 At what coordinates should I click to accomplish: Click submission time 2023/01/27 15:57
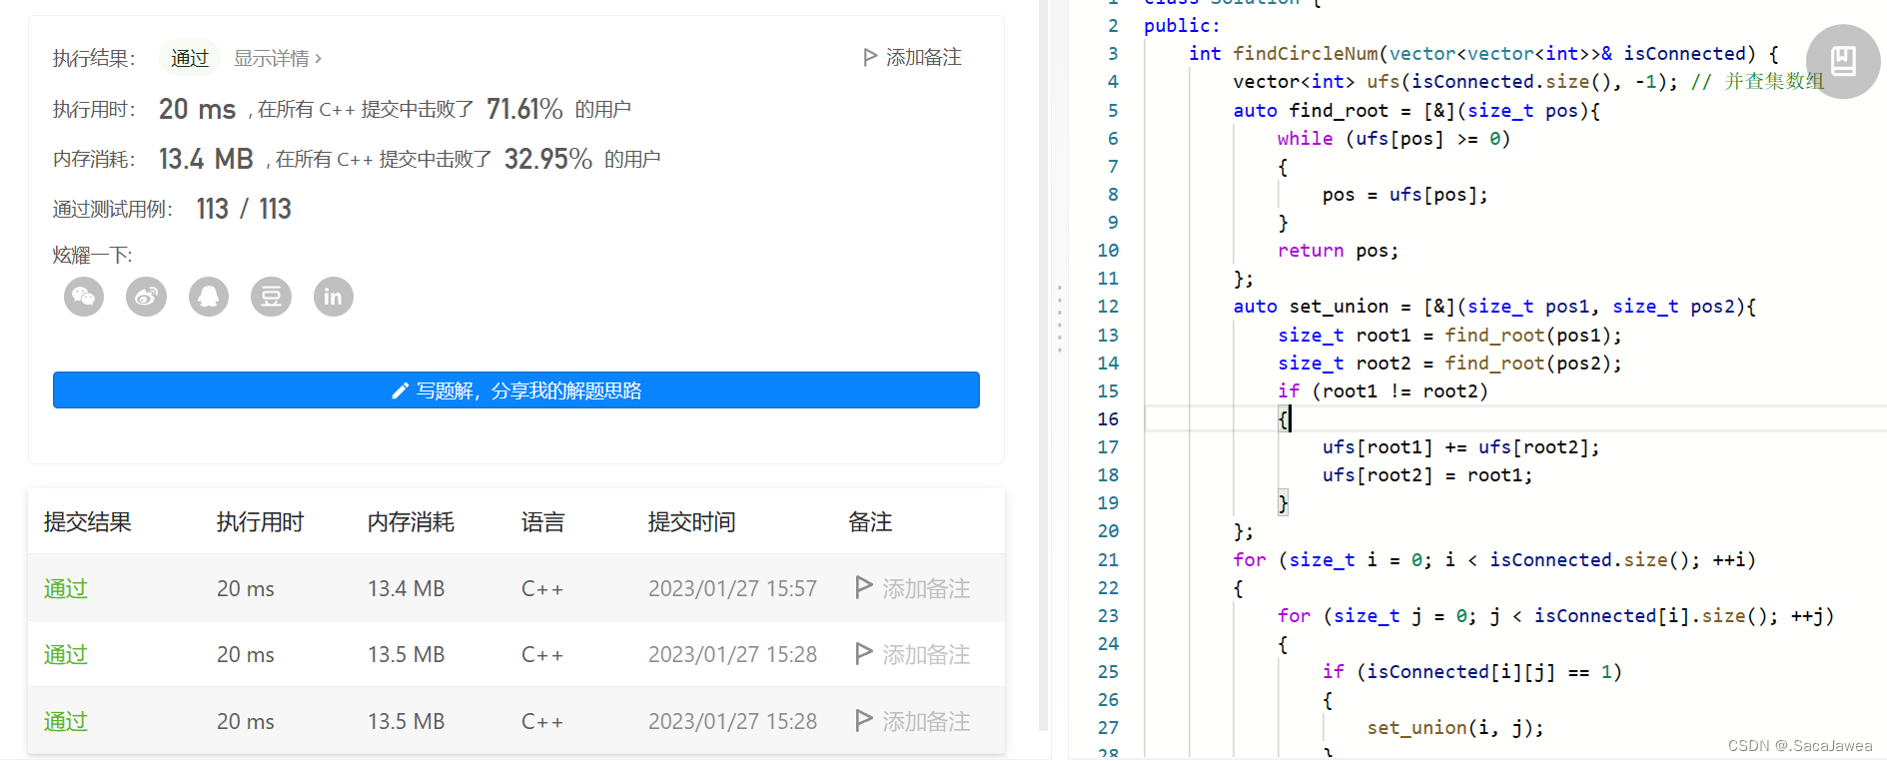732,589
